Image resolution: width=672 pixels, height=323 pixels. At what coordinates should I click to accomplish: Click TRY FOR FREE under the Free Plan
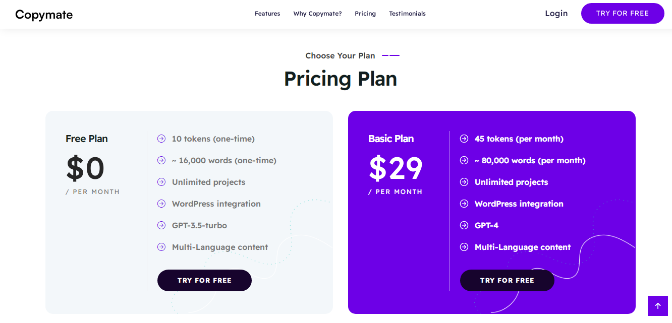204,280
